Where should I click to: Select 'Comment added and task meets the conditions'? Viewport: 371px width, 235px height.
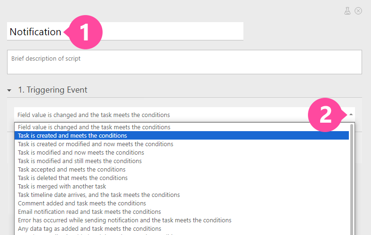click(x=82, y=203)
